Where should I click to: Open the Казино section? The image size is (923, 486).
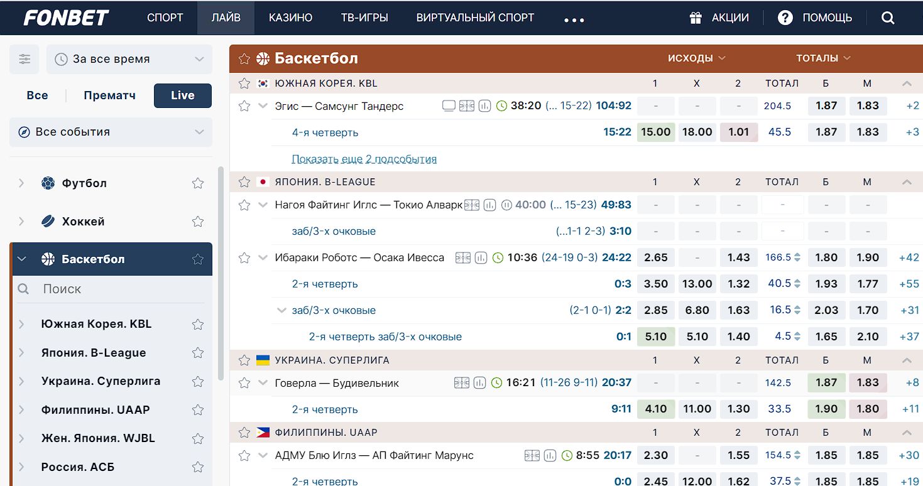pos(290,18)
